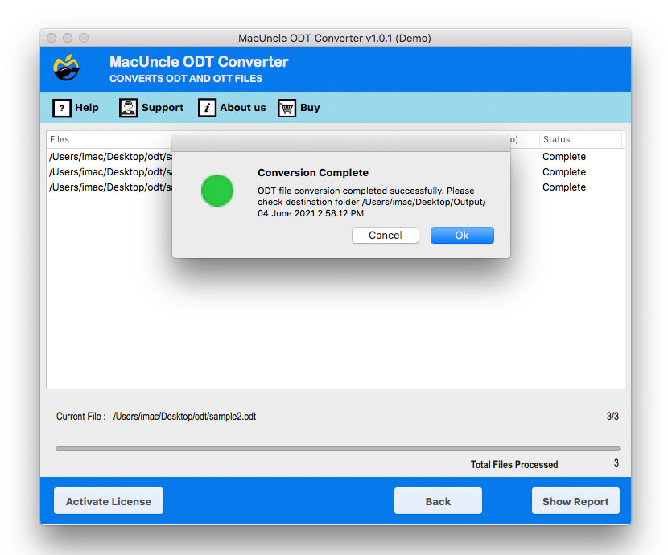Click the Back button
Viewport: 668px width, 555px height.
438,500
